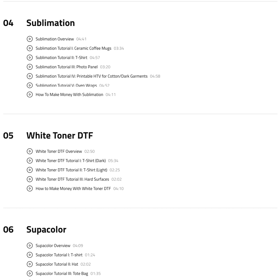Click play icon for Oven Wraps tutorial
Image resolution: width=280 pixels, height=280 pixels.
pos(30,85)
